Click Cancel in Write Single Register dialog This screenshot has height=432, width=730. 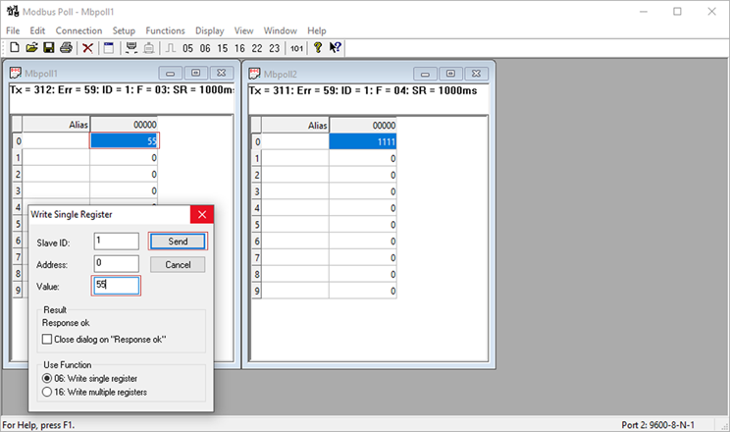[178, 265]
